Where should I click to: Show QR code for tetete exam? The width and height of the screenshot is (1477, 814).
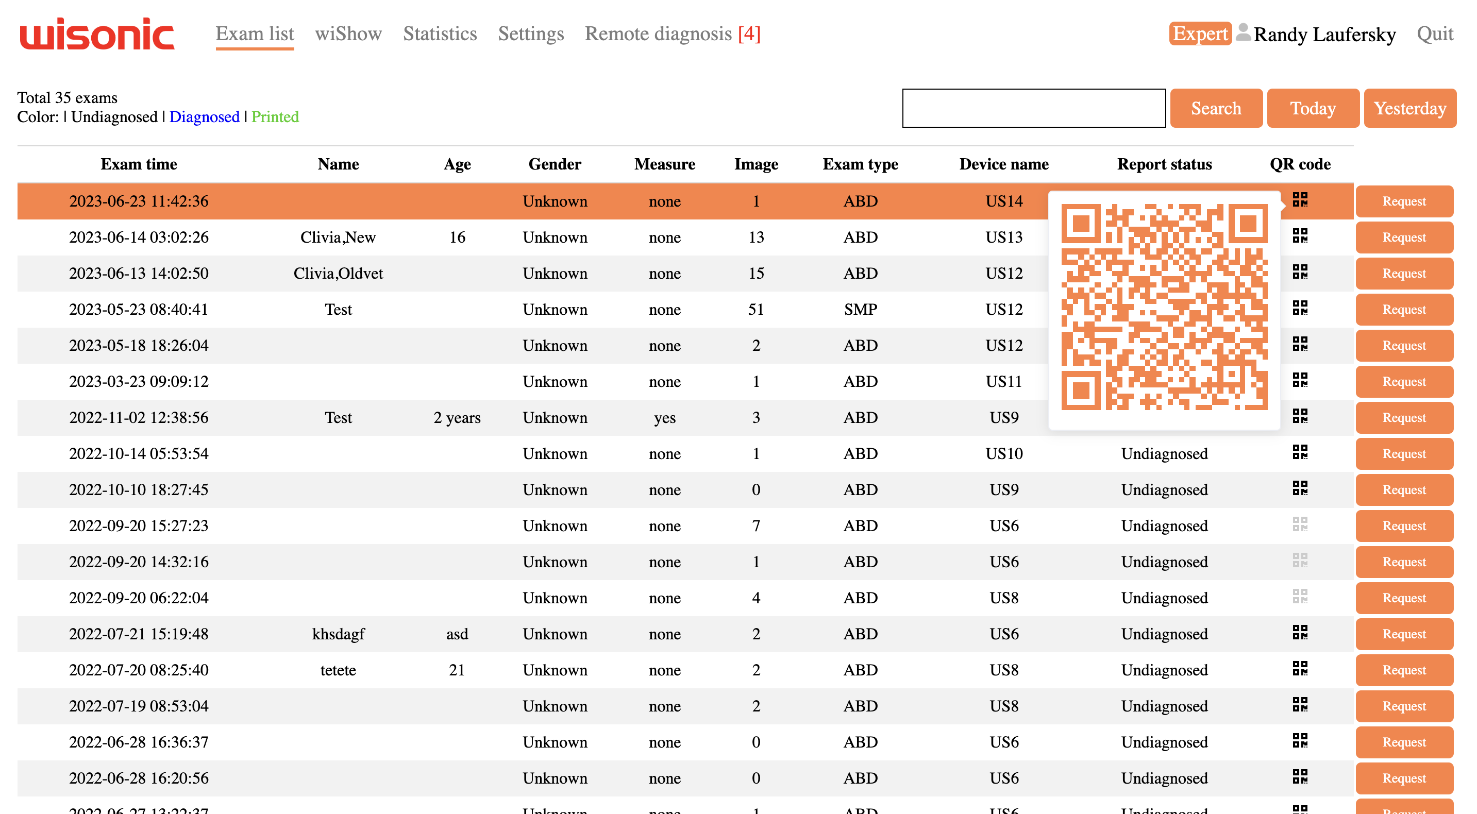coord(1299,668)
